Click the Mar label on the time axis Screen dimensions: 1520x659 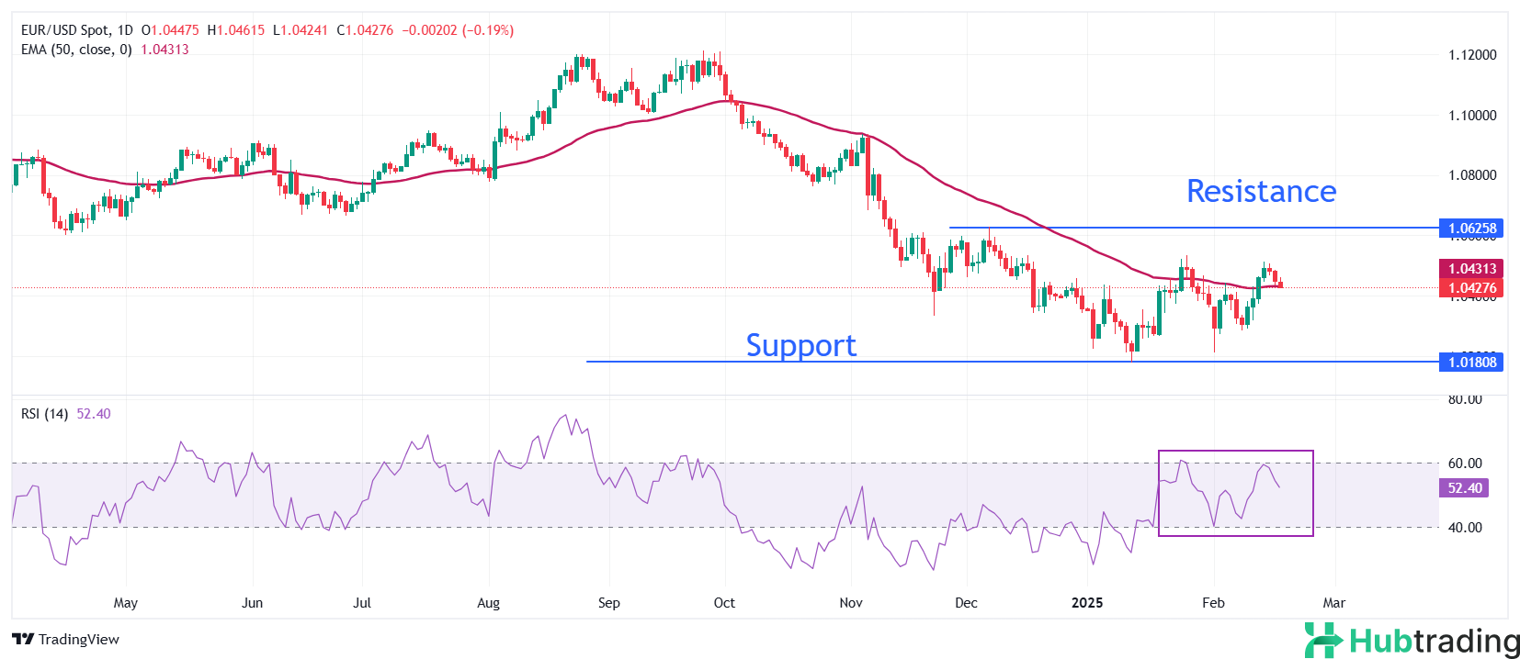click(x=1333, y=603)
